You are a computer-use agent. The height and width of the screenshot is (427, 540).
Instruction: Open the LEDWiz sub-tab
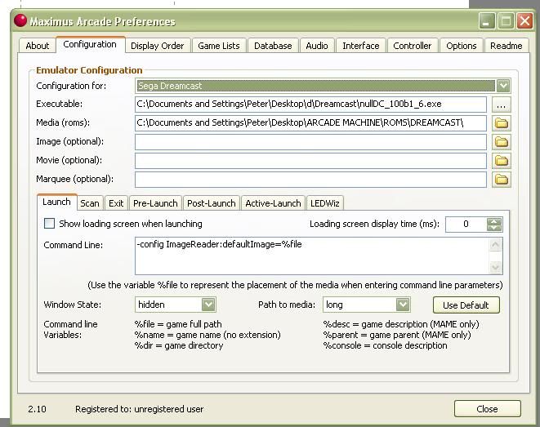(325, 203)
